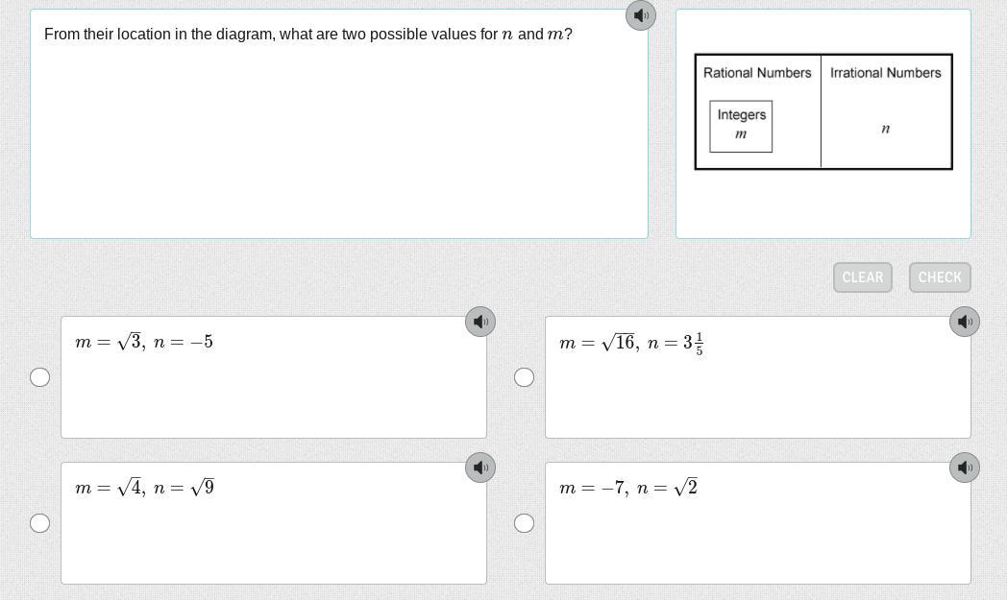
Task: Click the CLEAR button
Action: pyautogui.click(x=863, y=277)
